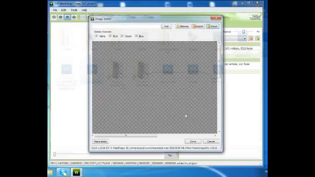Click the second round toolbar icon
Image resolution: width=315 pixels, height=177 pixels.
pyautogui.click(x=61, y=17)
